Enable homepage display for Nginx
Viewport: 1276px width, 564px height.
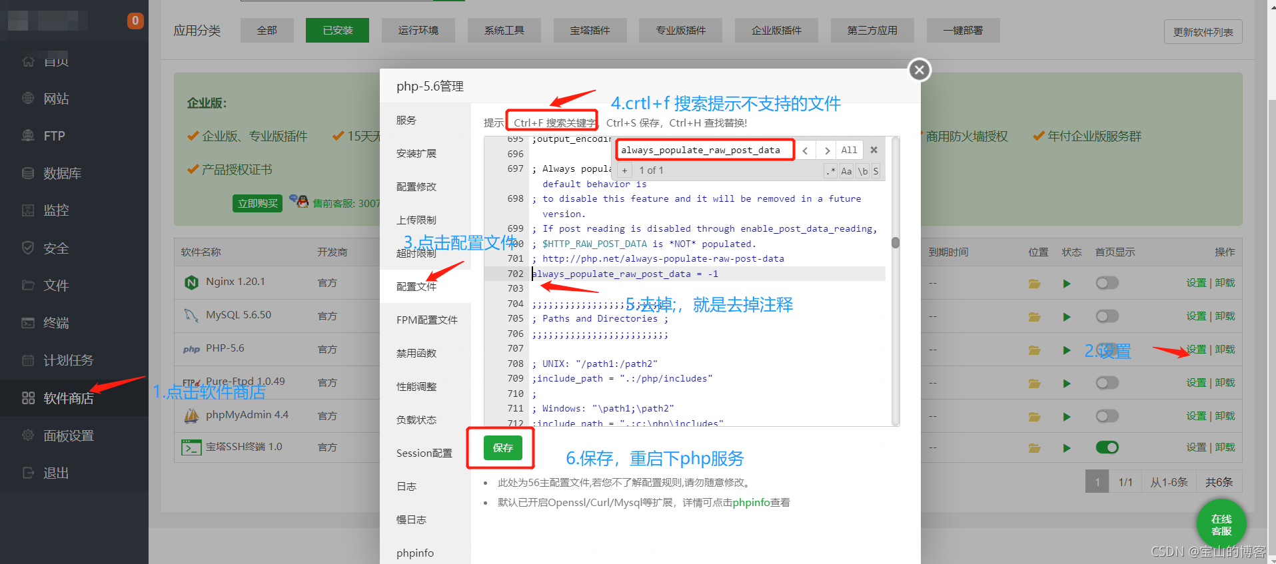click(x=1107, y=284)
